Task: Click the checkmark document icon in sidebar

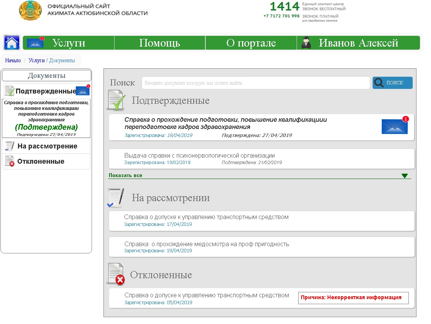Action: [10, 91]
